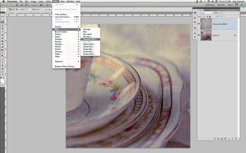Open the Soft Light blend mode dropdown
Viewport: 246px width, 153px height.
coord(205,13)
